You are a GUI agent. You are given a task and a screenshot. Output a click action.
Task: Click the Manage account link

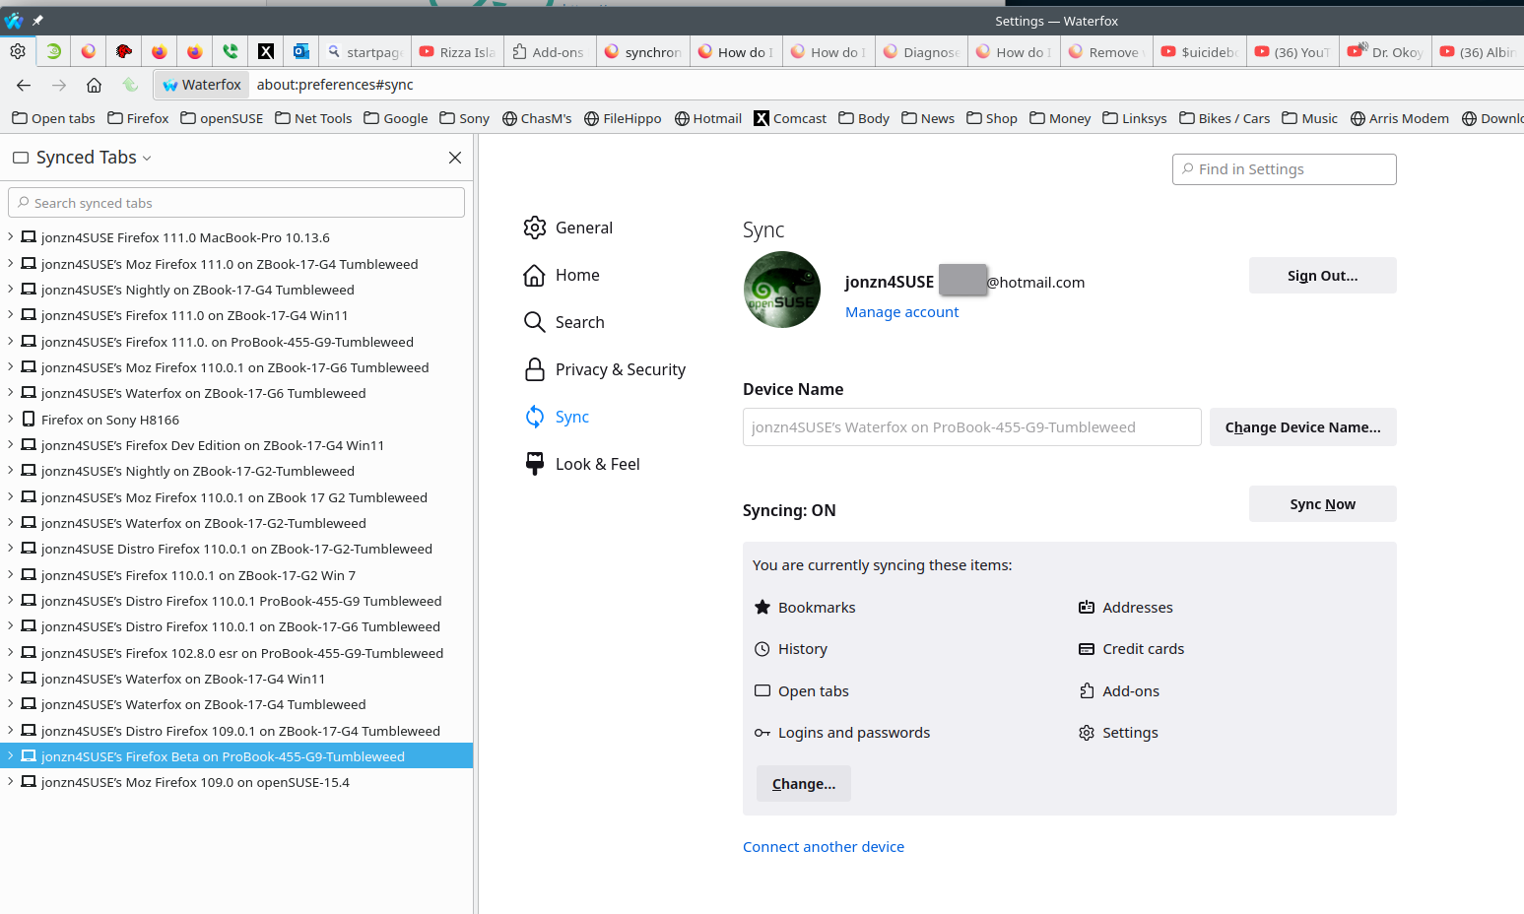[x=901, y=312]
